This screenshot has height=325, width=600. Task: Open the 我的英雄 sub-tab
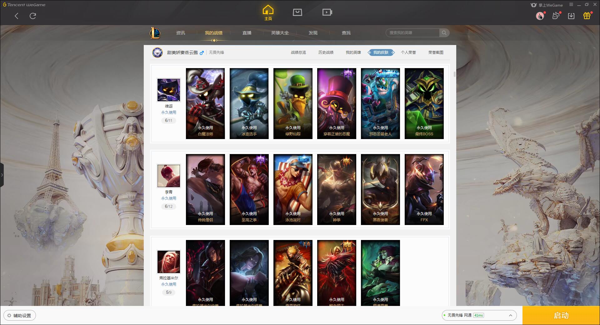point(353,52)
